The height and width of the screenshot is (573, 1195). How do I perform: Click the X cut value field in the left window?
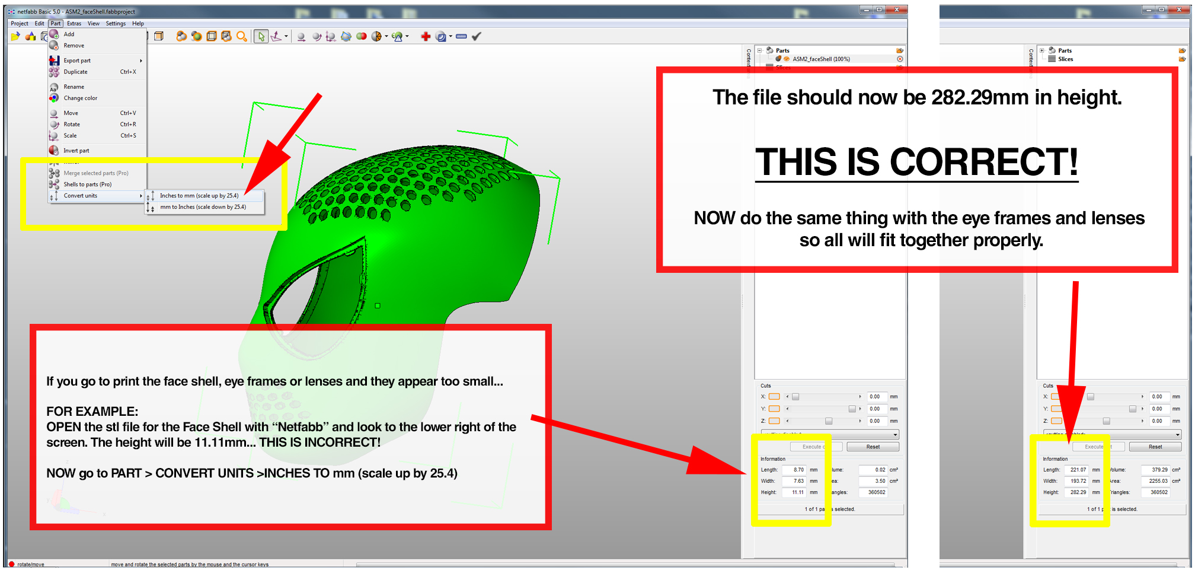click(877, 397)
